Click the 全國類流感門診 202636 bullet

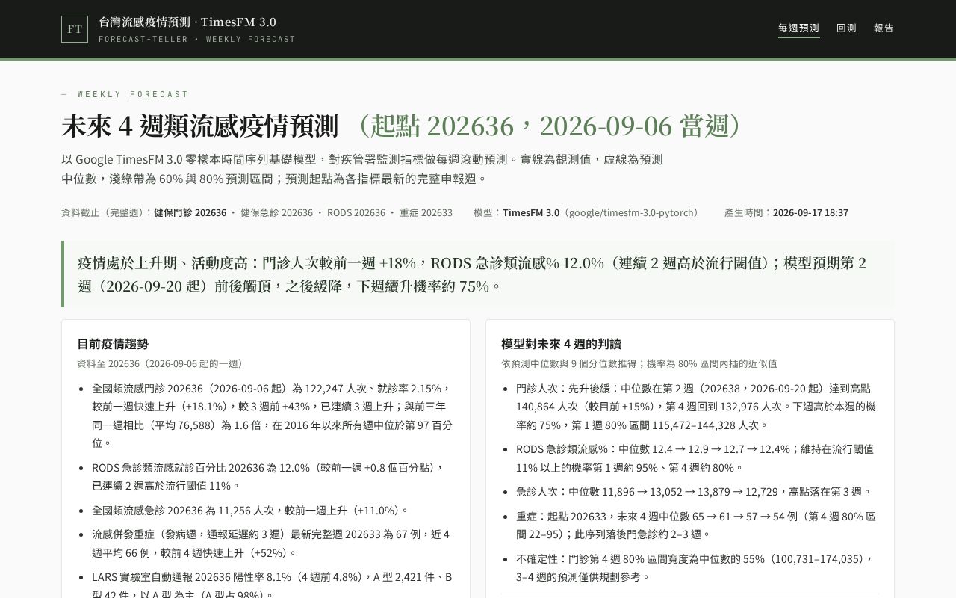tap(273, 416)
